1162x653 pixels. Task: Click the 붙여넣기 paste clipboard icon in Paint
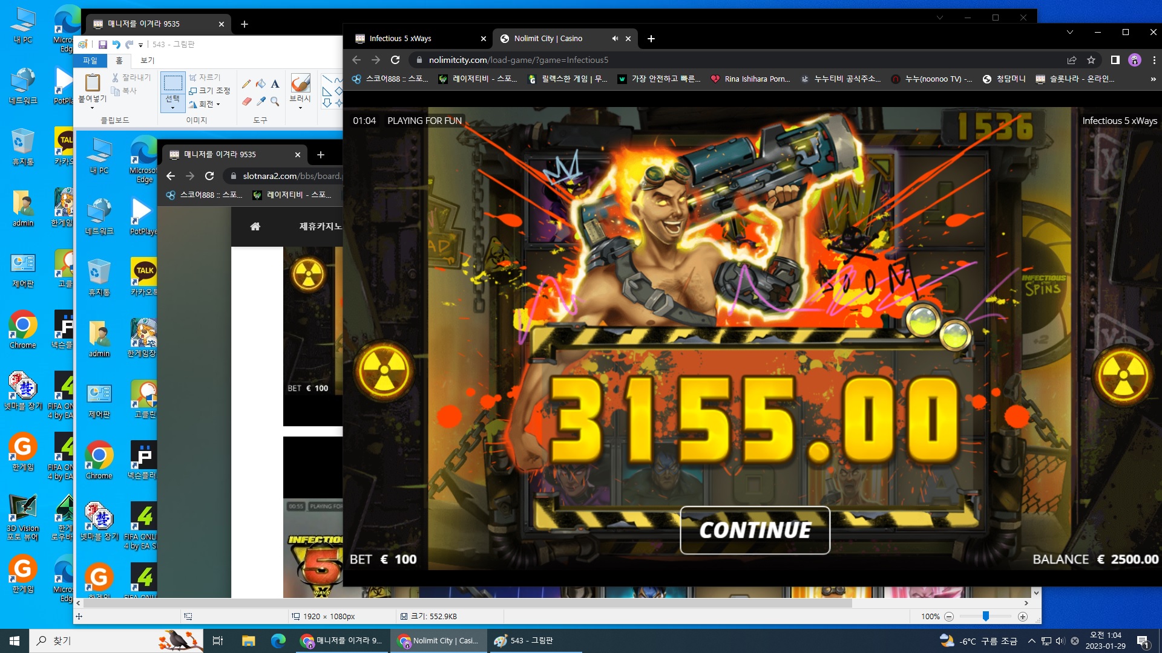coord(93,82)
